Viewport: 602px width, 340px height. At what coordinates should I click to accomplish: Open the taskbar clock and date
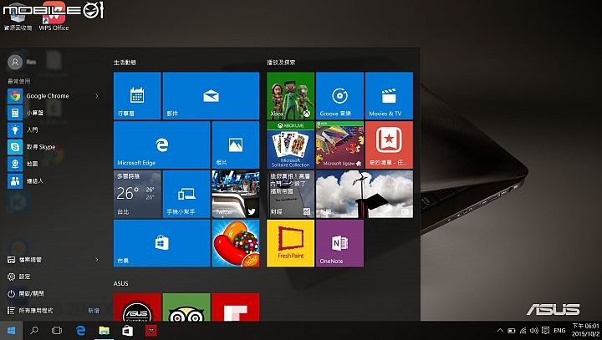coord(586,330)
